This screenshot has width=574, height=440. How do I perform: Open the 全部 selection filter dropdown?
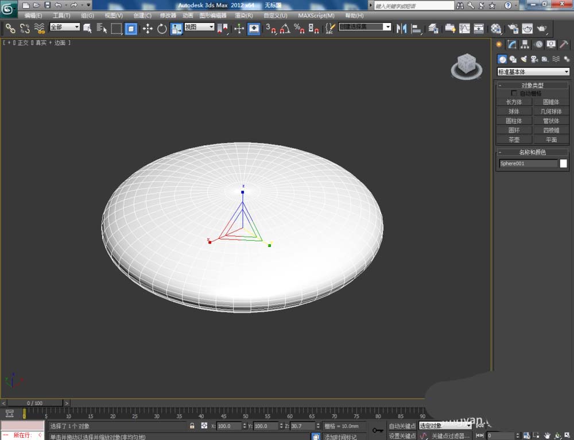[x=64, y=27]
